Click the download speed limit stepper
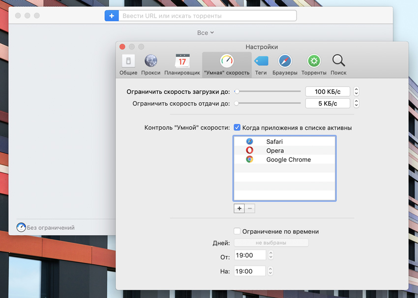418x298 pixels. [356, 91]
